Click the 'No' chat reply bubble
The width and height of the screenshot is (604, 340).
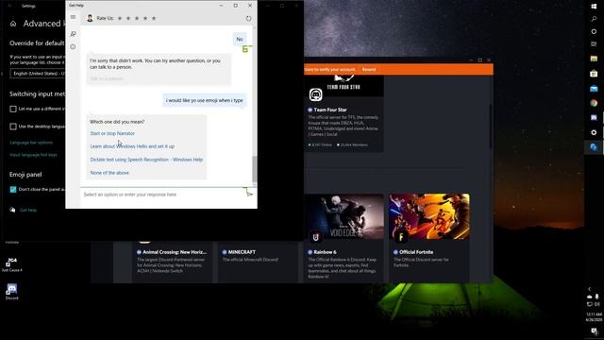240,40
